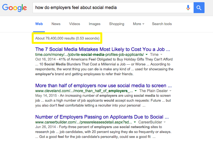Click the 'Oct 16, 2014' date text
The width and height of the screenshot is (213, 142).
pos(45,59)
